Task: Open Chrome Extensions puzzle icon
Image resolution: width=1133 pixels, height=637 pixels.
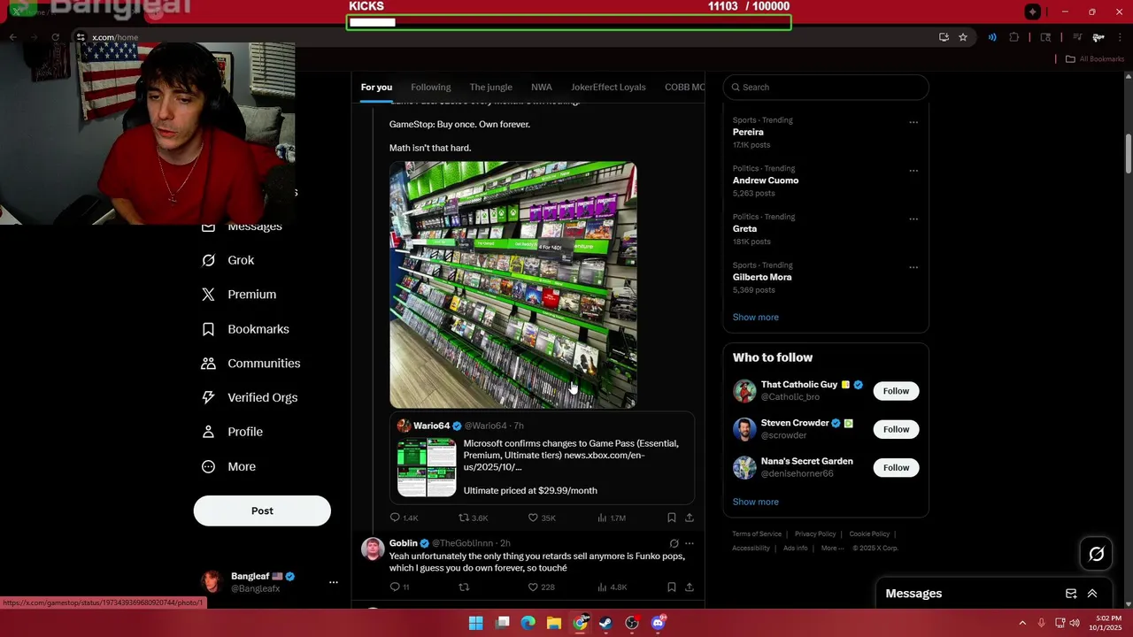Action: pos(1014,37)
